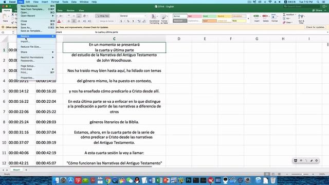Open Sort & Filter button
The height and width of the screenshot is (185, 329).
301,18
